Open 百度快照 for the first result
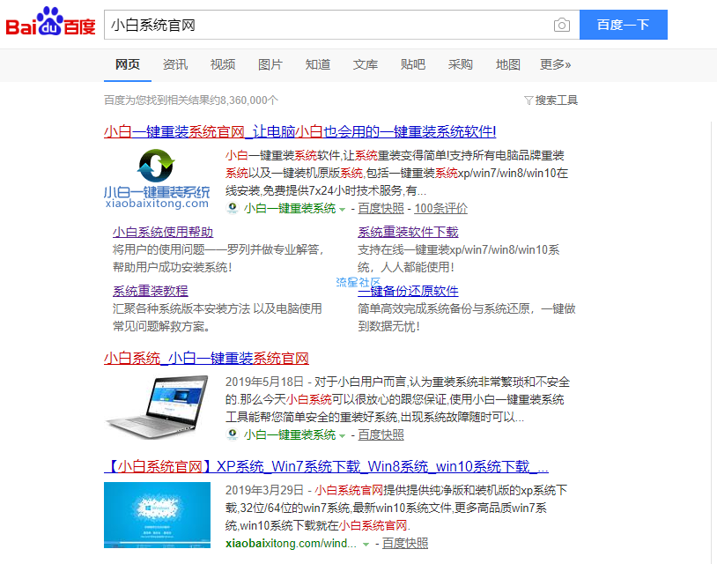 (381, 209)
